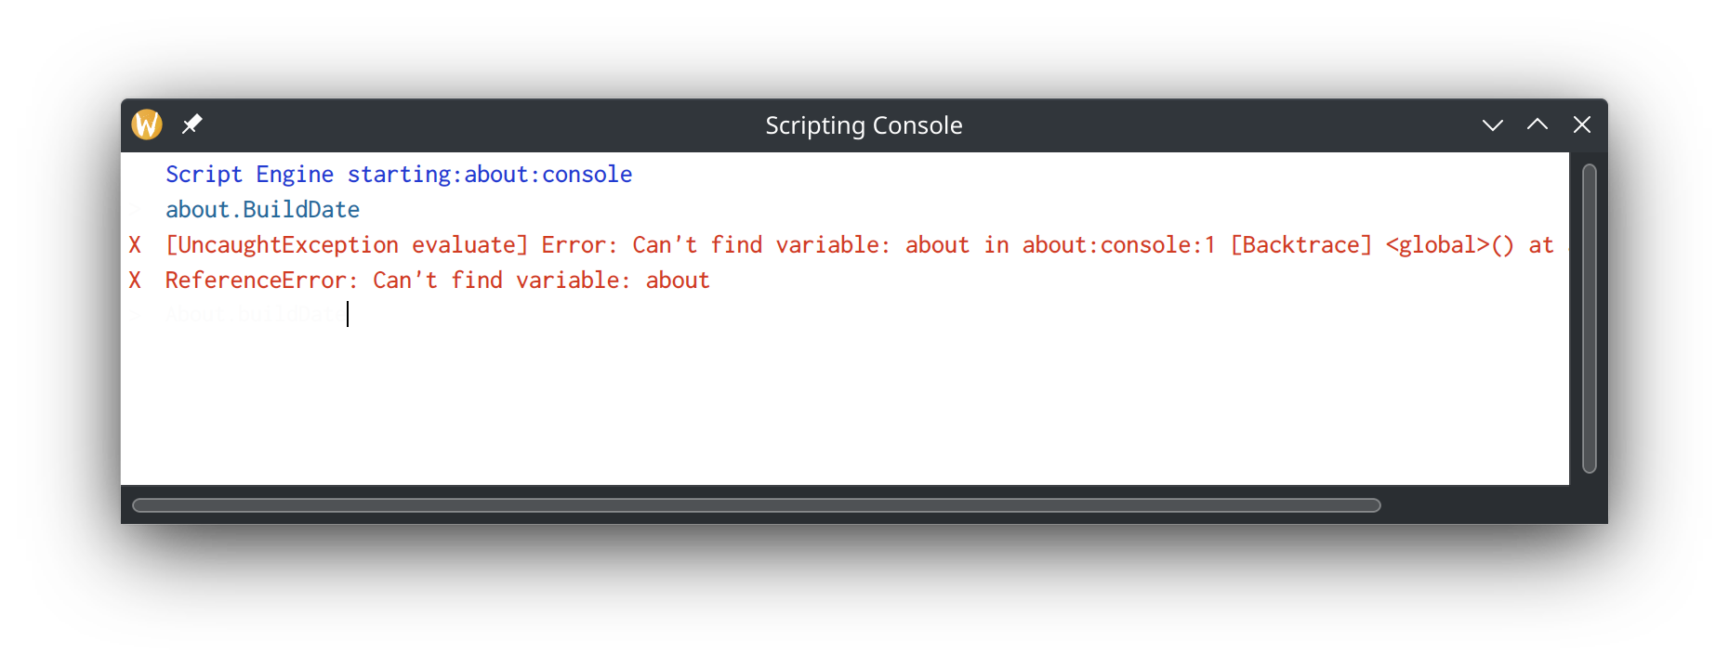Expand the console with the down chevron
This screenshot has height=667, width=1729.
1492,124
